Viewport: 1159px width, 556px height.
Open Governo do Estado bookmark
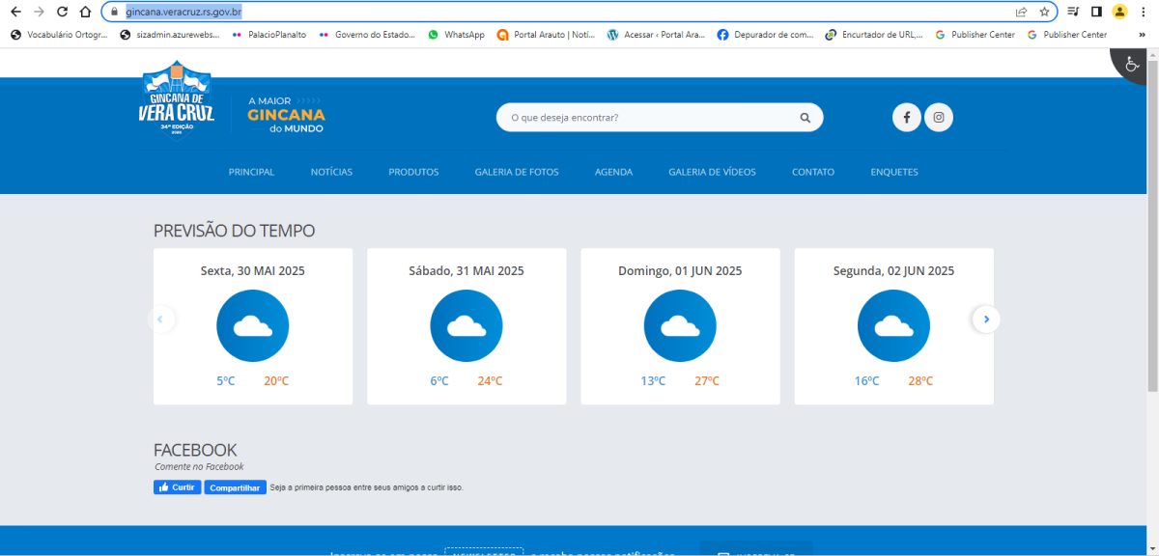(x=368, y=35)
